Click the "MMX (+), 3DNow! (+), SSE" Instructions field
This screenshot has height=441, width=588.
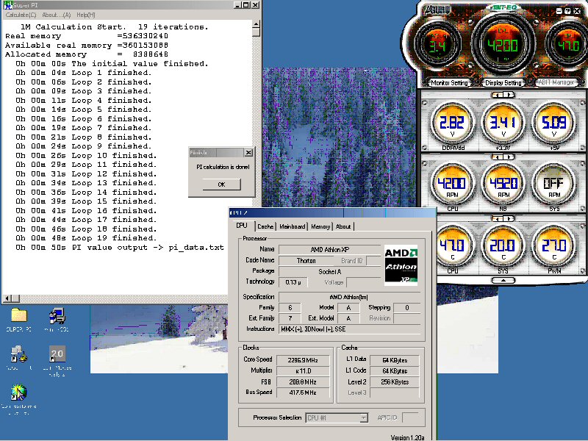[350, 329]
